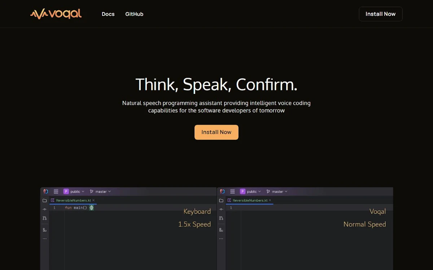Click the Think, Speak, Confirm. headline
This screenshot has height=270, width=433.
pyautogui.click(x=216, y=85)
